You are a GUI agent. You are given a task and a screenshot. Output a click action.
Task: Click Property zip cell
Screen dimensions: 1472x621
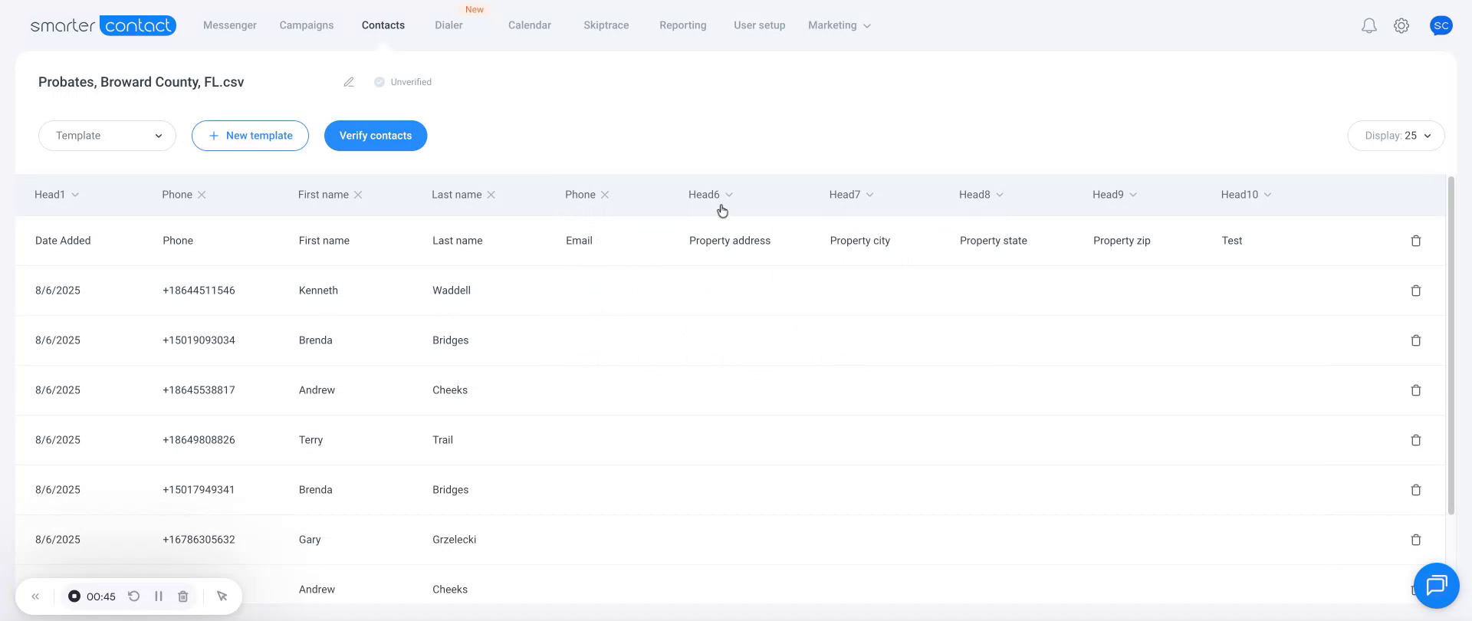[x=1122, y=241]
